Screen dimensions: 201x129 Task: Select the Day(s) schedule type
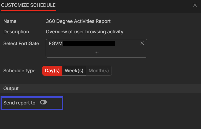52,71
